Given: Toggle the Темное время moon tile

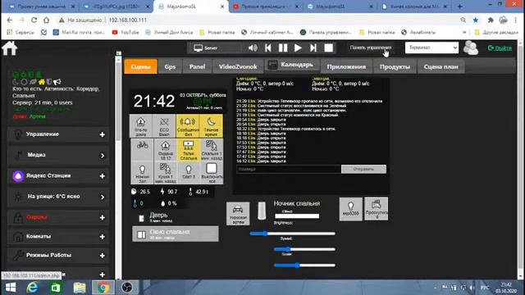Looking at the screenshot, I should click(212, 126).
